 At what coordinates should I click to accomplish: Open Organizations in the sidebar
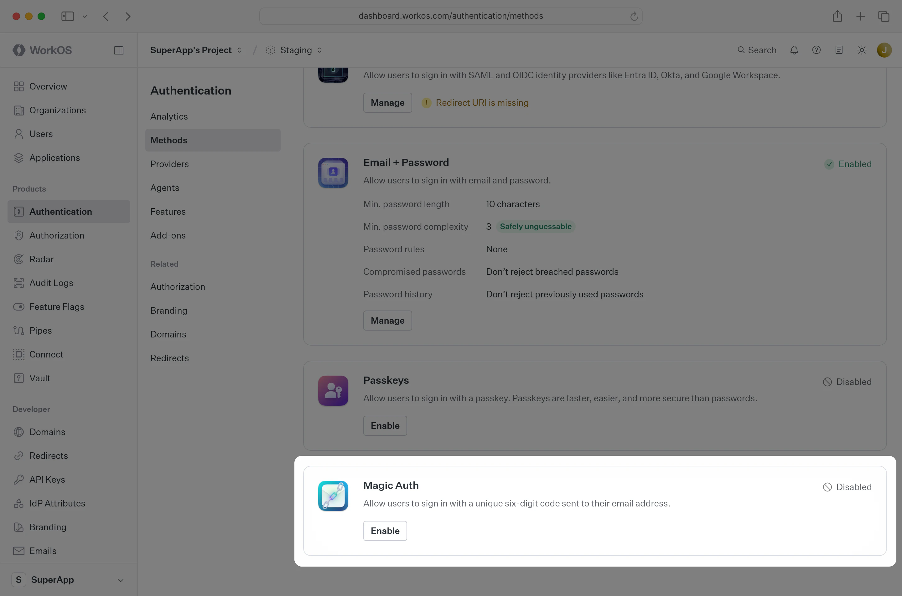click(x=69, y=110)
